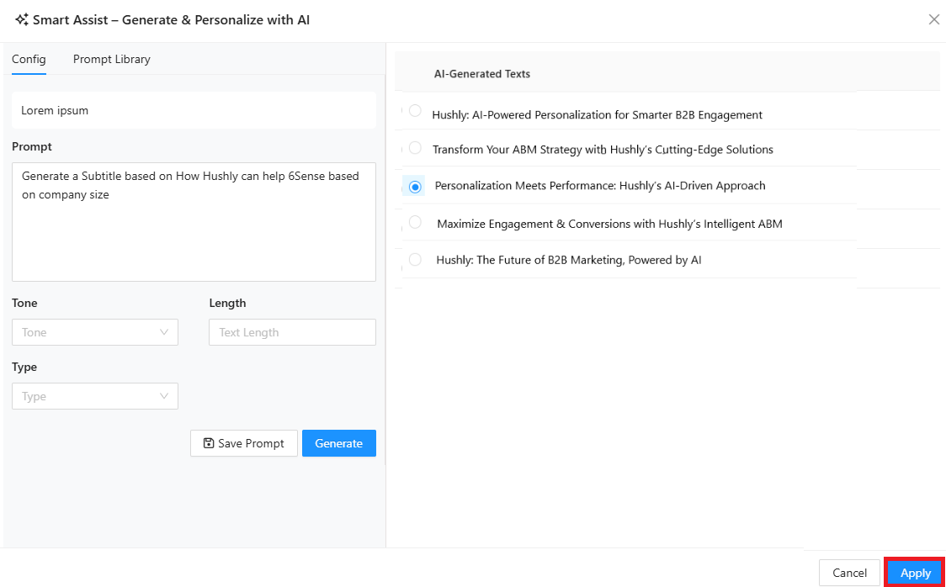Image resolution: width=946 pixels, height=587 pixels.
Task: Click the Generate button
Action: pyautogui.click(x=338, y=443)
